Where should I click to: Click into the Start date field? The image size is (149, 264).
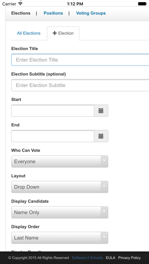coord(53,111)
